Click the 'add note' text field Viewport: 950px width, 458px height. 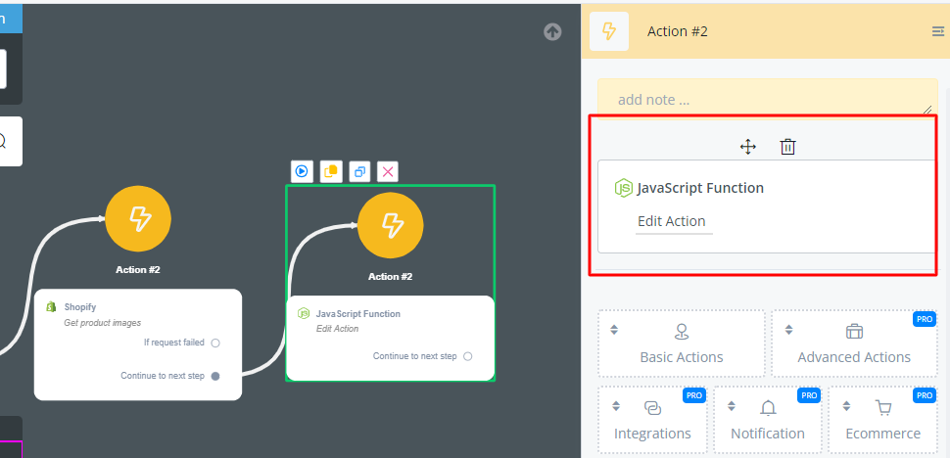(x=766, y=99)
